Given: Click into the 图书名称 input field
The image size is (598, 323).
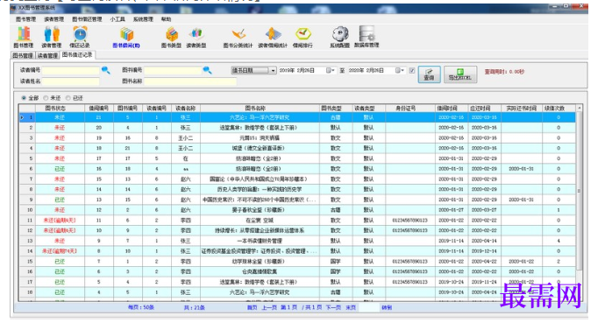Looking at the screenshot, I should pyautogui.click(x=190, y=81).
